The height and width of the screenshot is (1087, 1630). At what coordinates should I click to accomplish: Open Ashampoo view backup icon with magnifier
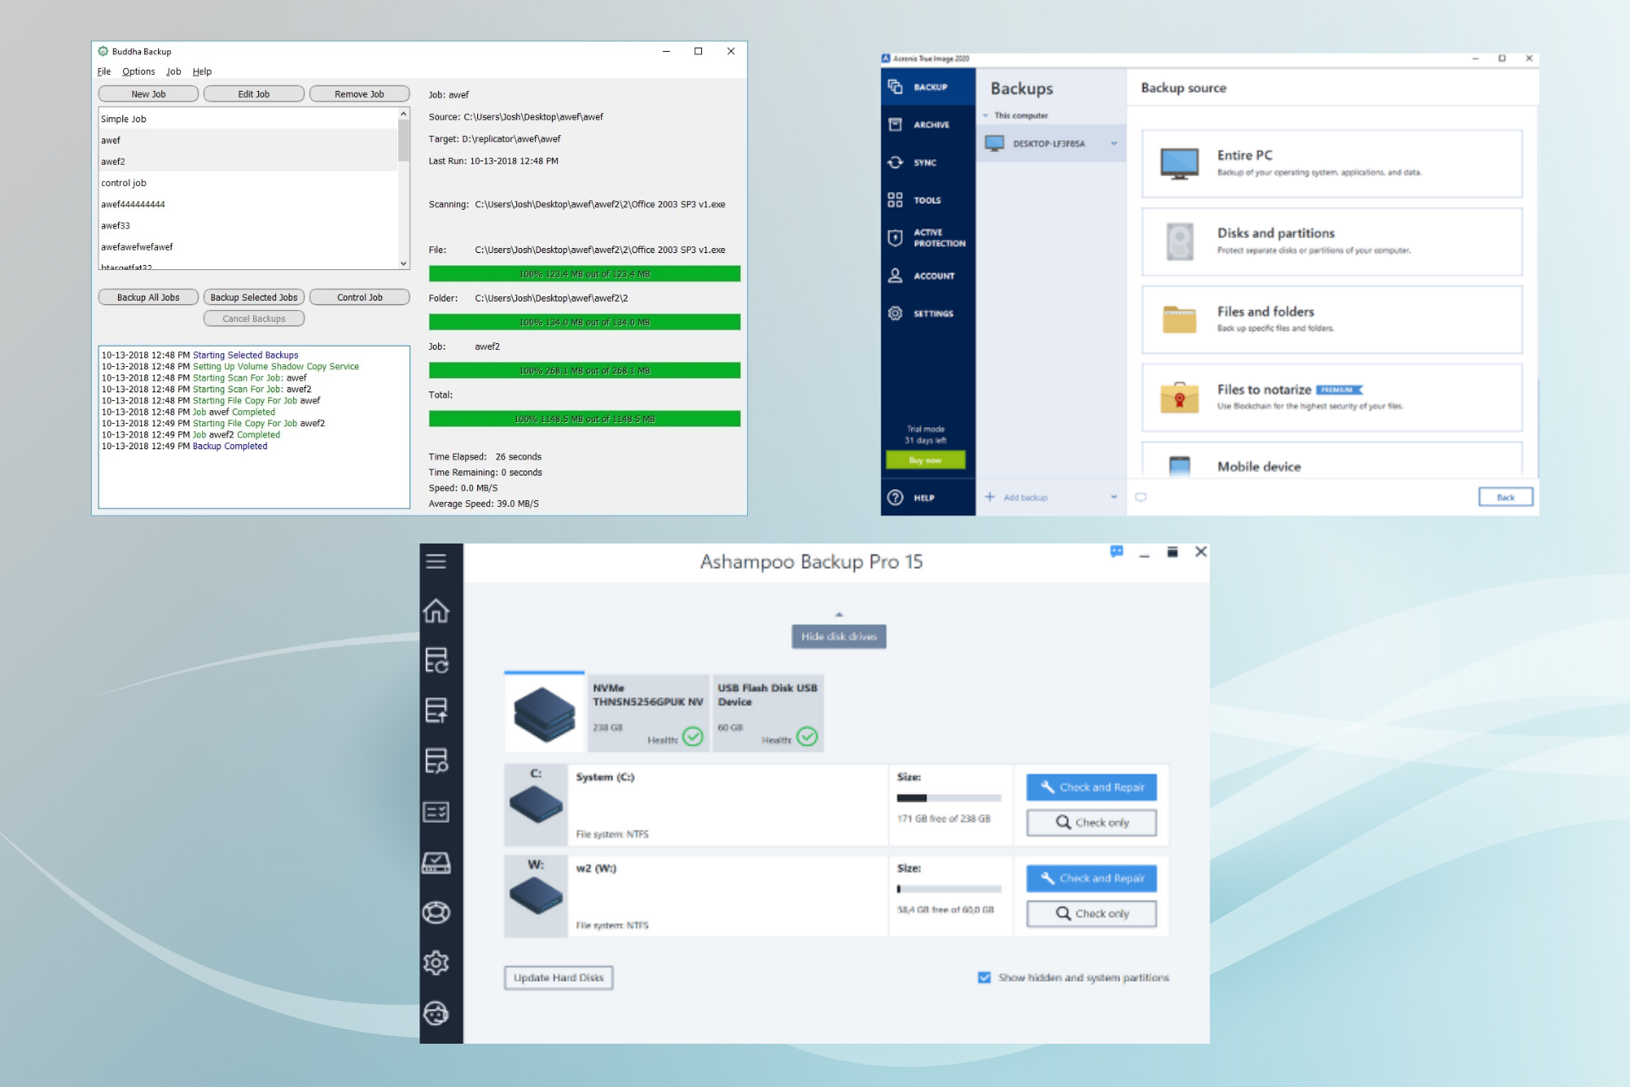[x=436, y=761]
